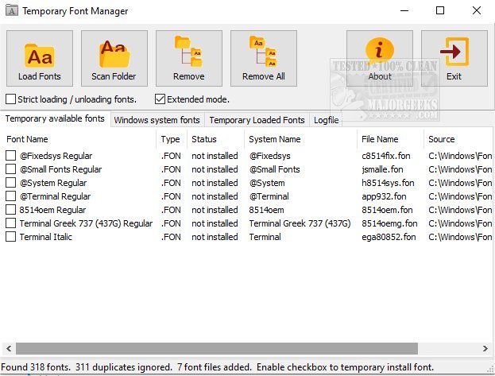
Task: Click the Remove All icon
Action: coord(264,59)
